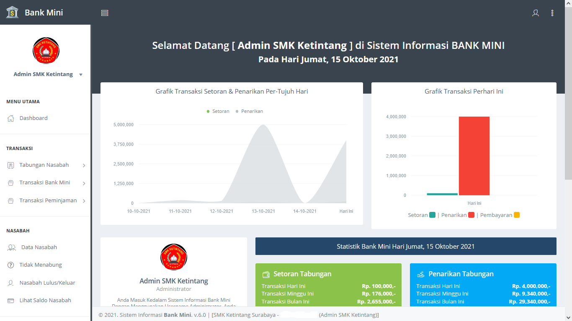Screen dimensions: 572x321
Task: Click the Lihat Saldo Nasabah card icon
Action: tap(11, 301)
